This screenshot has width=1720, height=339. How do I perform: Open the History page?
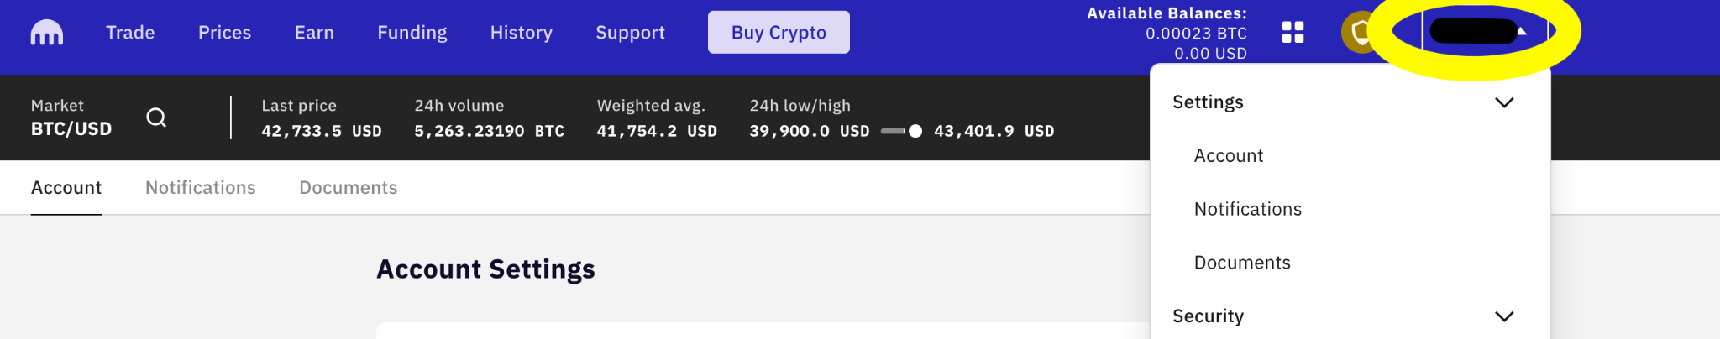pyautogui.click(x=522, y=33)
